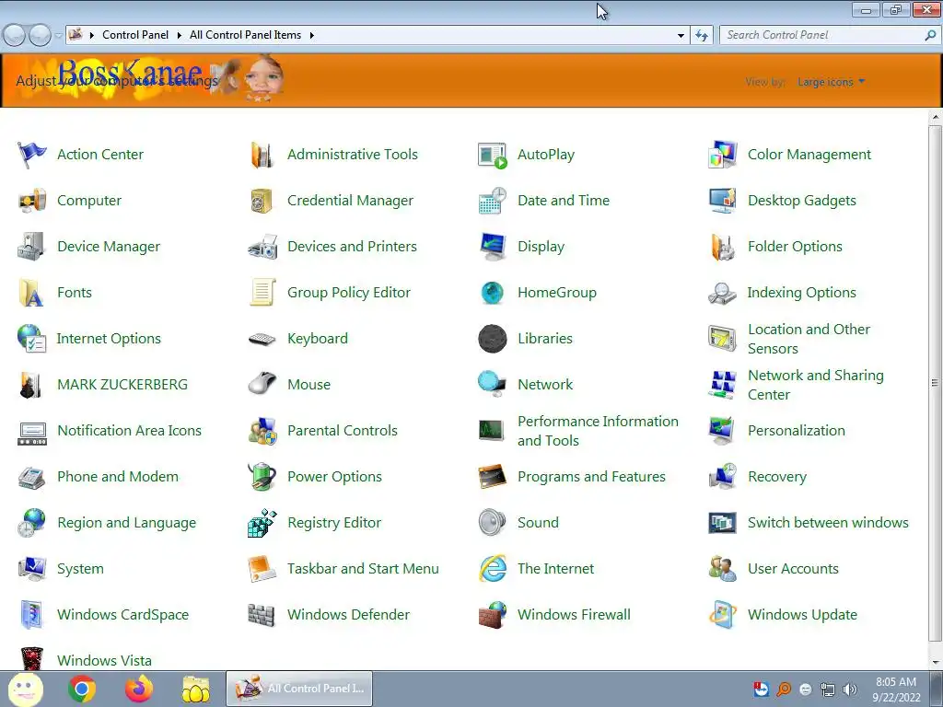Open the Network and Sharing Center link
The width and height of the screenshot is (943, 707).
pyautogui.click(x=816, y=385)
